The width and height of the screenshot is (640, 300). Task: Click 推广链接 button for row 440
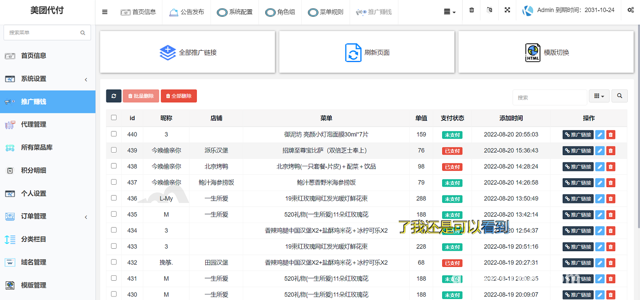[x=578, y=134]
